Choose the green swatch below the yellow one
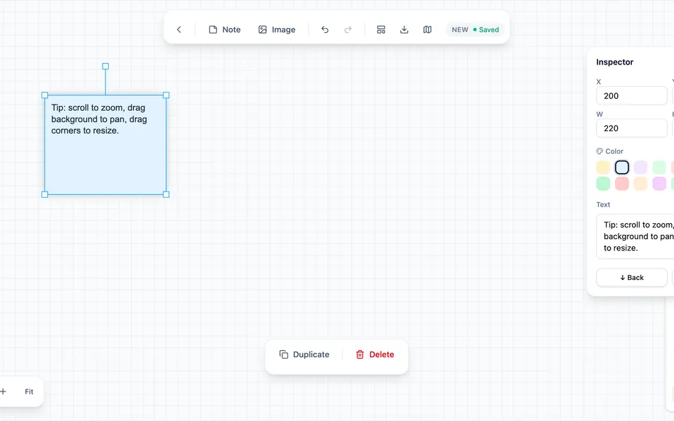Viewport: 674px width, 421px height. pyautogui.click(x=603, y=183)
